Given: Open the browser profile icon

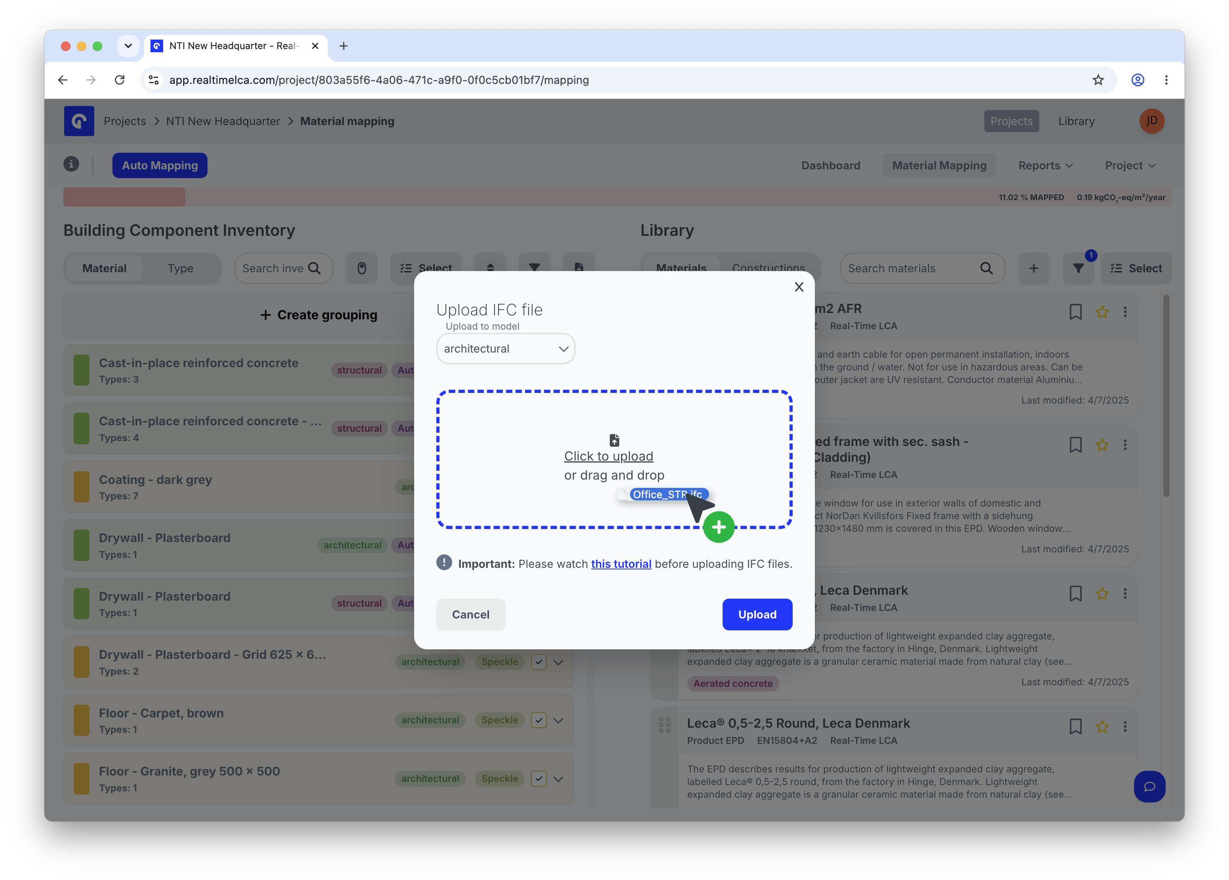Looking at the screenshot, I should click(1138, 80).
